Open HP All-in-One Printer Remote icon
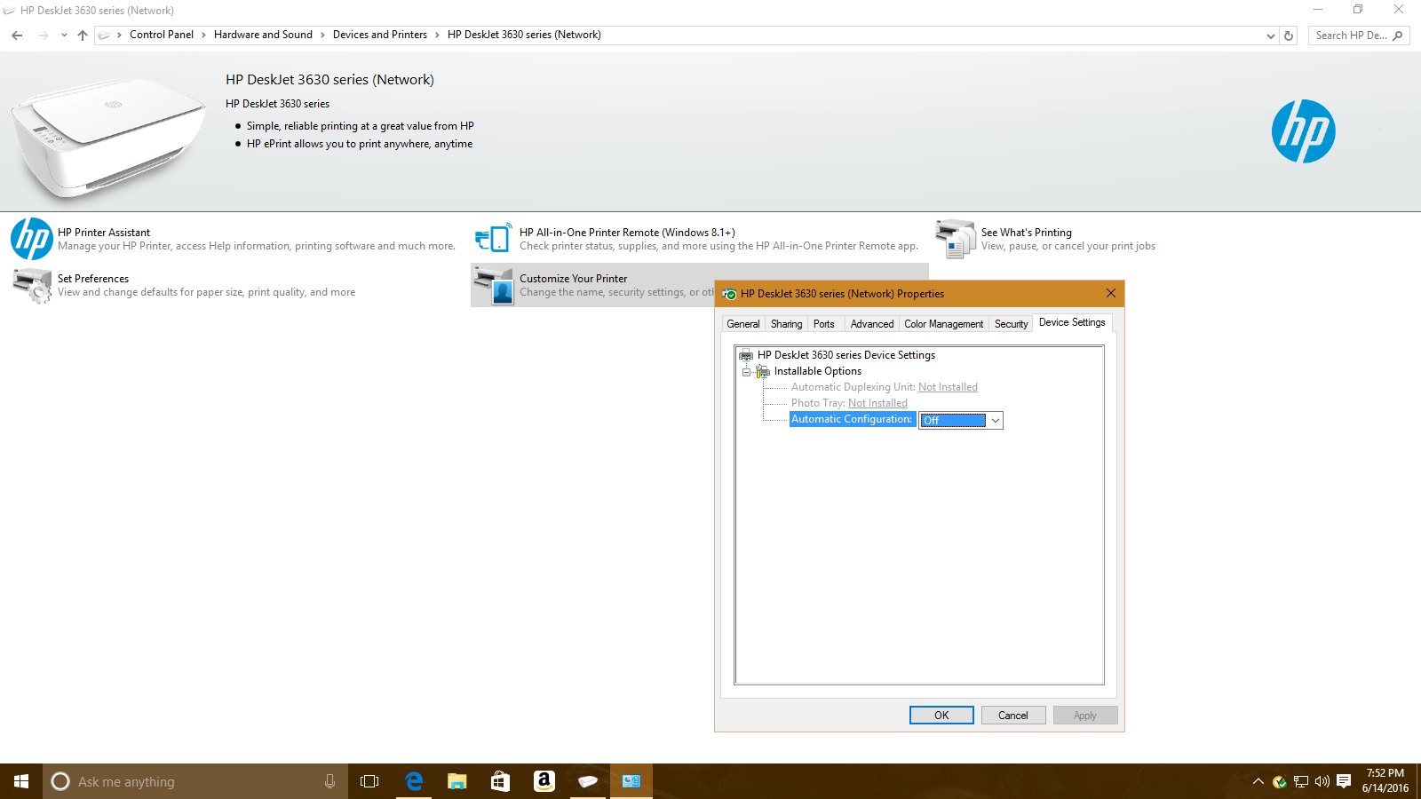This screenshot has height=799, width=1421. tap(493, 240)
